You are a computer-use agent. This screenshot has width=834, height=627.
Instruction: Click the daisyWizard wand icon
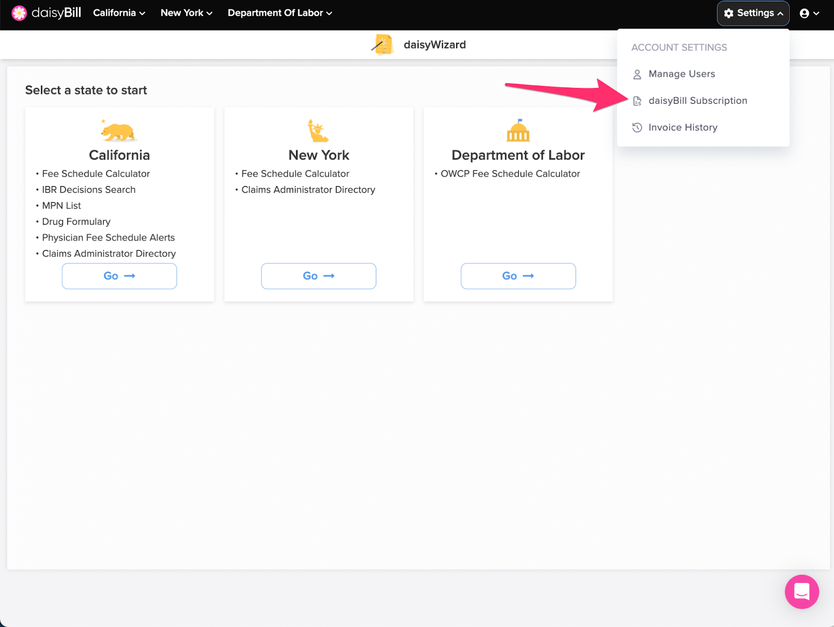click(382, 45)
